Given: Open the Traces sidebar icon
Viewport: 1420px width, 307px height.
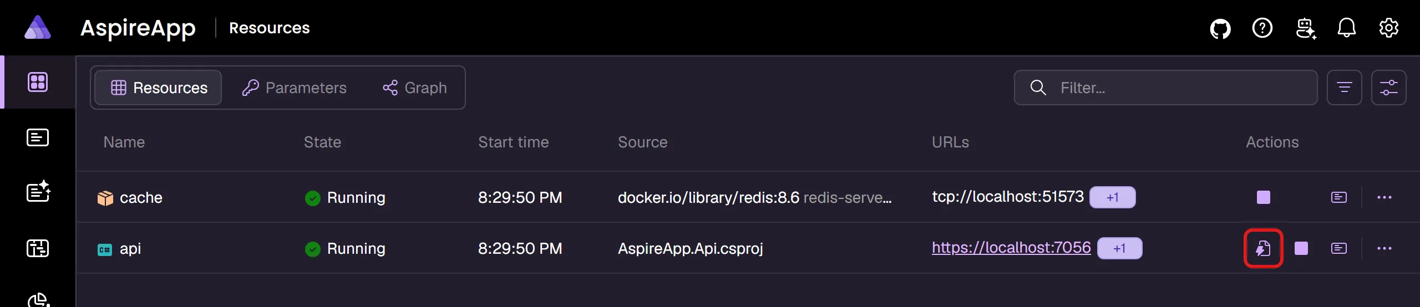Looking at the screenshot, I should [38, 248].
